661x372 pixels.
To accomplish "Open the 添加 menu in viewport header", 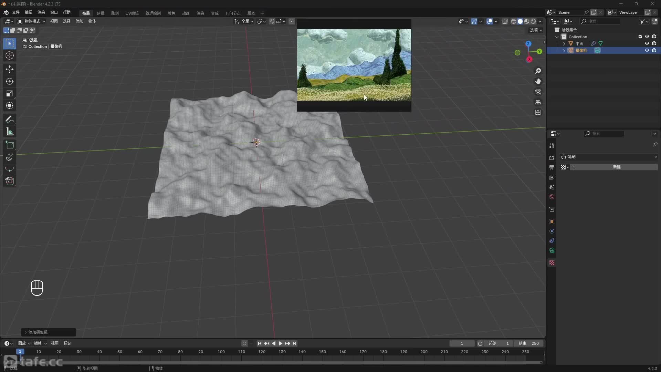I will click(80, 21).
